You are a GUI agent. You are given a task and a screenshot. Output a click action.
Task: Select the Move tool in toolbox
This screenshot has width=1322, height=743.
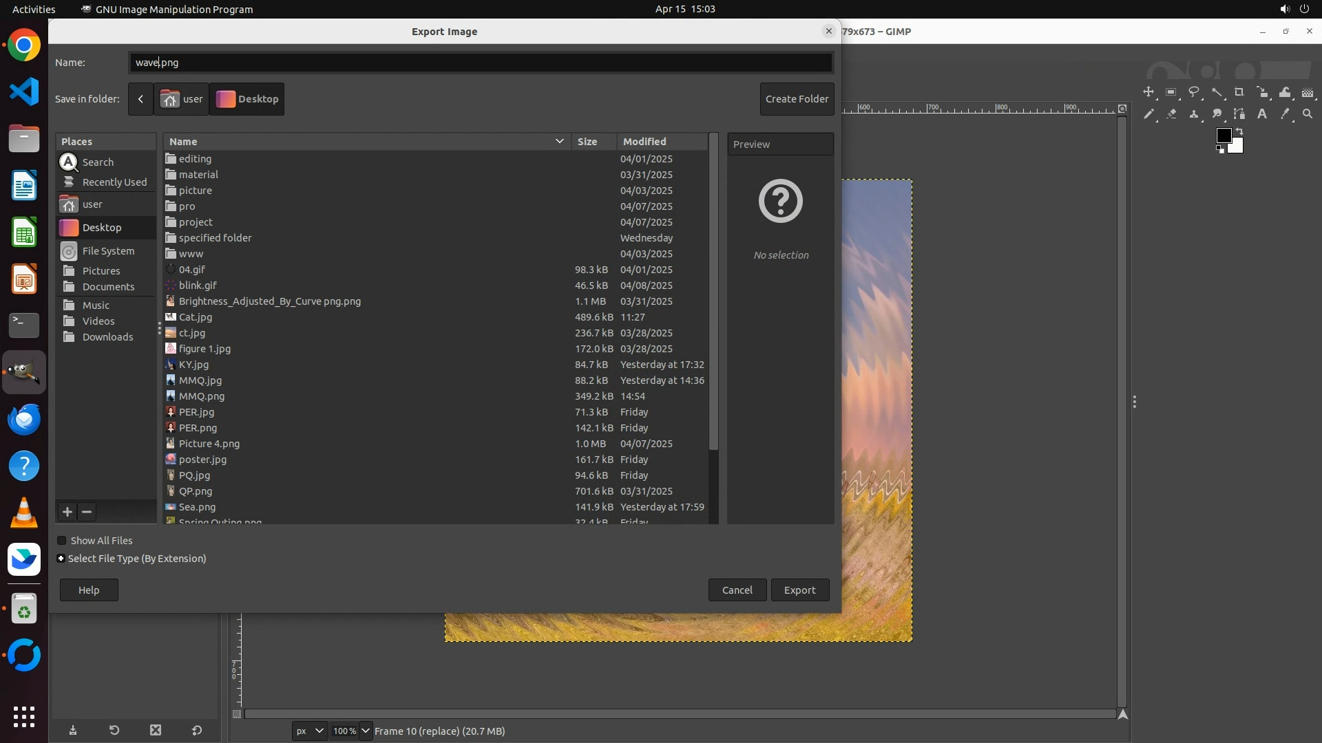pos(1148,92)
